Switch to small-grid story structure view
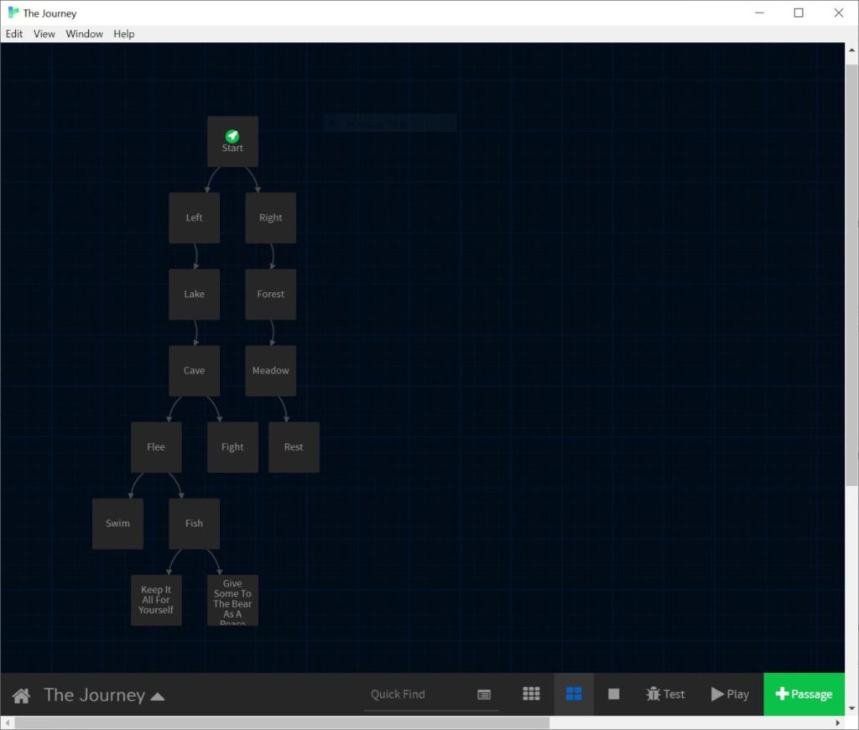Screen dimensions: 859x730 (531, 694)
